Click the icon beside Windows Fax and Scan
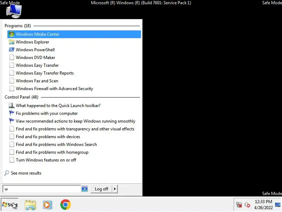 [12, 81]
